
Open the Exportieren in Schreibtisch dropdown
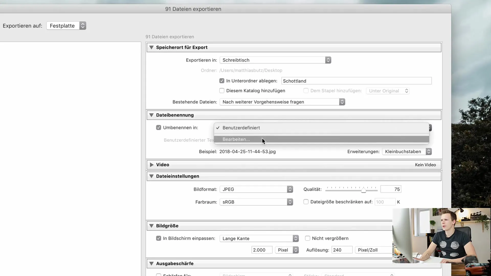click(x=275, y=60)
